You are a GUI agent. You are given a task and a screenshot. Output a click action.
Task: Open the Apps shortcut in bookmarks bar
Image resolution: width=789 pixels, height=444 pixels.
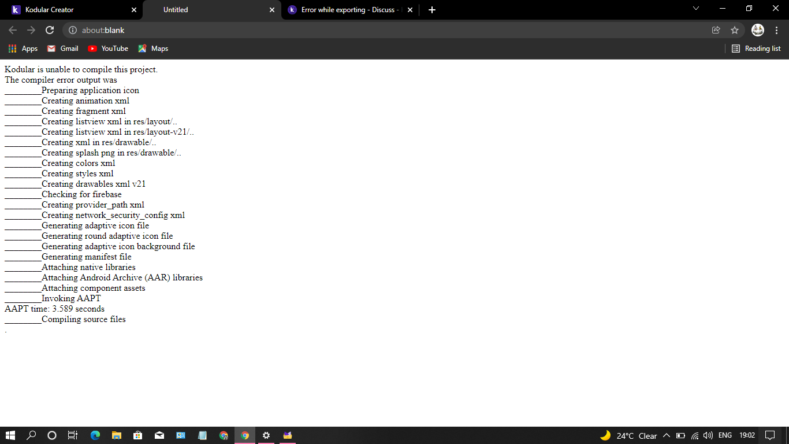point(23,49)
